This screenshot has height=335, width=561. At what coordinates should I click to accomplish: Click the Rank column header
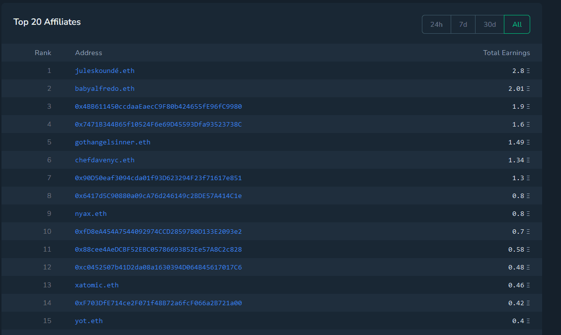[x=43, y=53]
